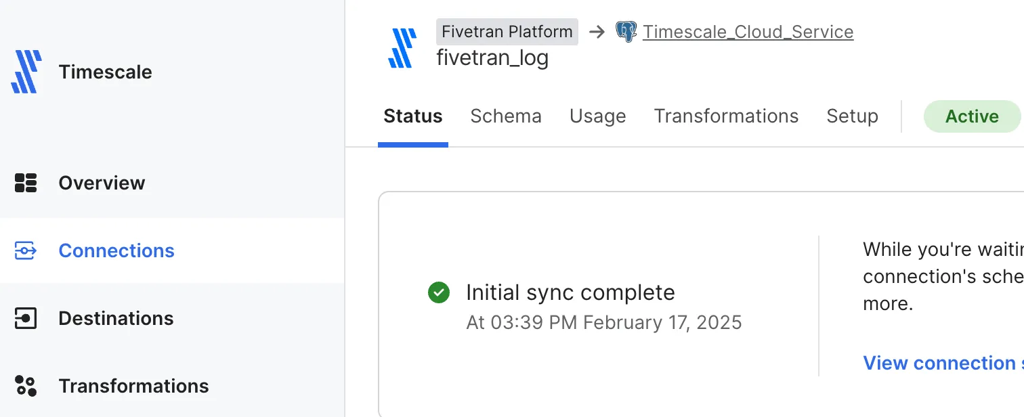Viewport: 1024px width, 417px height.
Task: Open the Timescale_Cloud_Service destination link
Action: [748, 32]
